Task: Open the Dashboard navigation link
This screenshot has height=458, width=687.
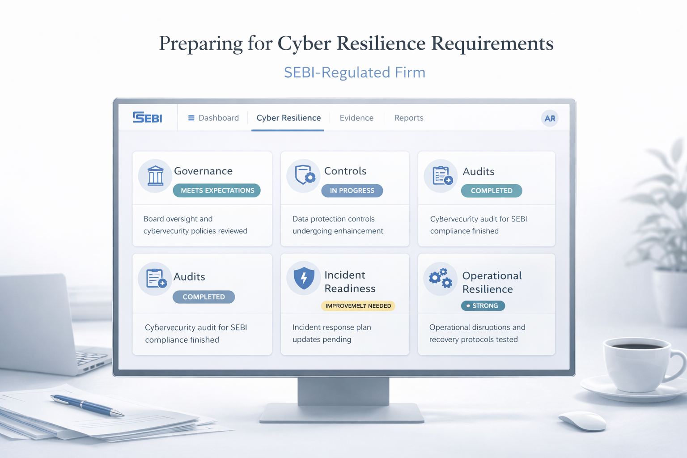Action: pyautogui.click(x=218, y=118)
